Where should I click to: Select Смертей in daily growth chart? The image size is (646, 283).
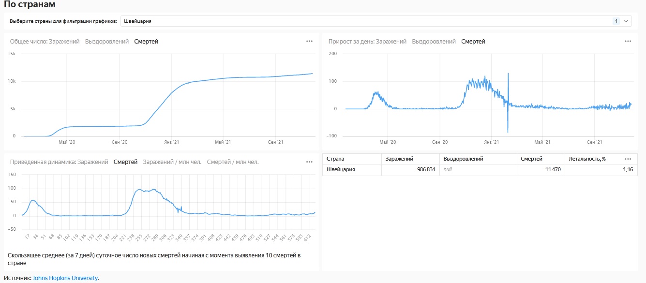473,42
